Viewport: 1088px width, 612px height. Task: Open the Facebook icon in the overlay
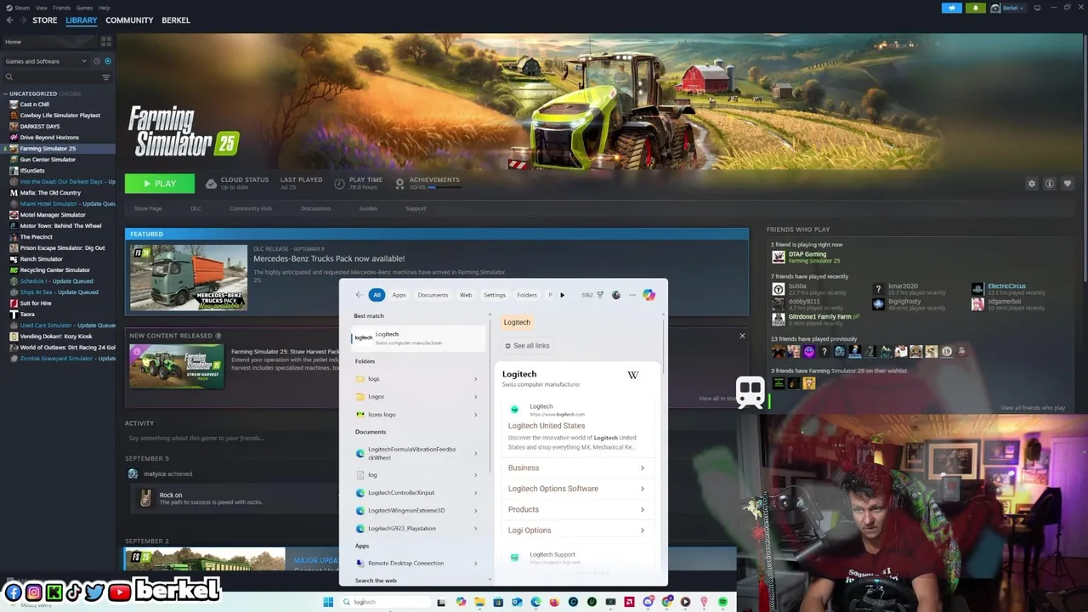pyautogui.click(x=13, y=592)
